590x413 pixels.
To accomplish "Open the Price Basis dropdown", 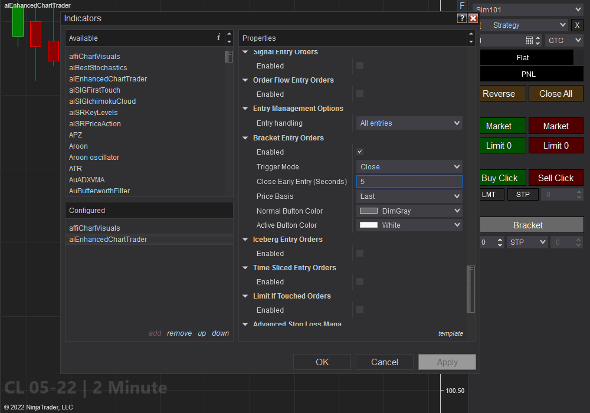I will coord(409,196).
